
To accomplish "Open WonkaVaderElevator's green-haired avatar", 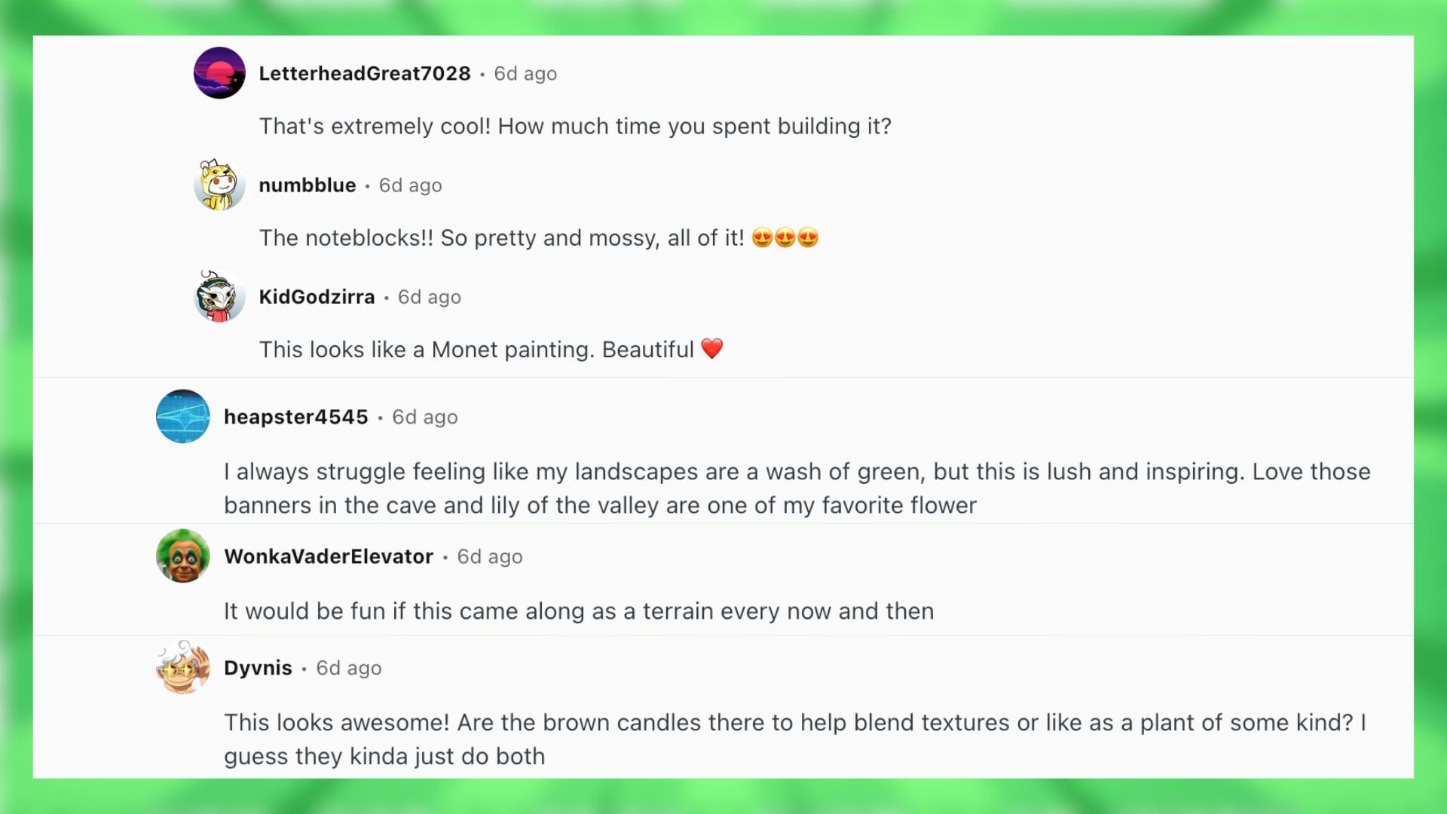I will (182, 555).
